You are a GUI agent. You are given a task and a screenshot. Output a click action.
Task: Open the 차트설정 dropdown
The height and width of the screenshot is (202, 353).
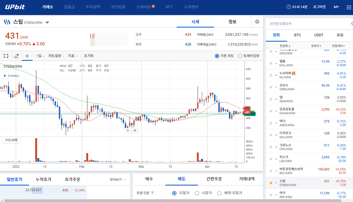pos(56,56)
